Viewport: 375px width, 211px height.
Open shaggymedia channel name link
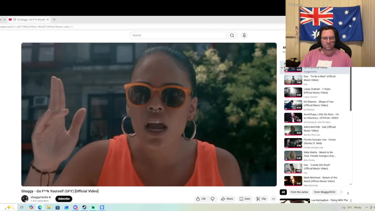(x=39, y=197)
